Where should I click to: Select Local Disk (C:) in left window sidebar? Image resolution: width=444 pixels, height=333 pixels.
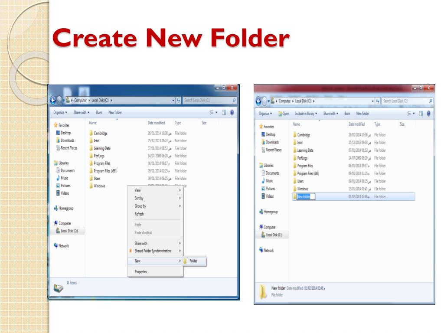pyautogui.click(x=67, y=231)
